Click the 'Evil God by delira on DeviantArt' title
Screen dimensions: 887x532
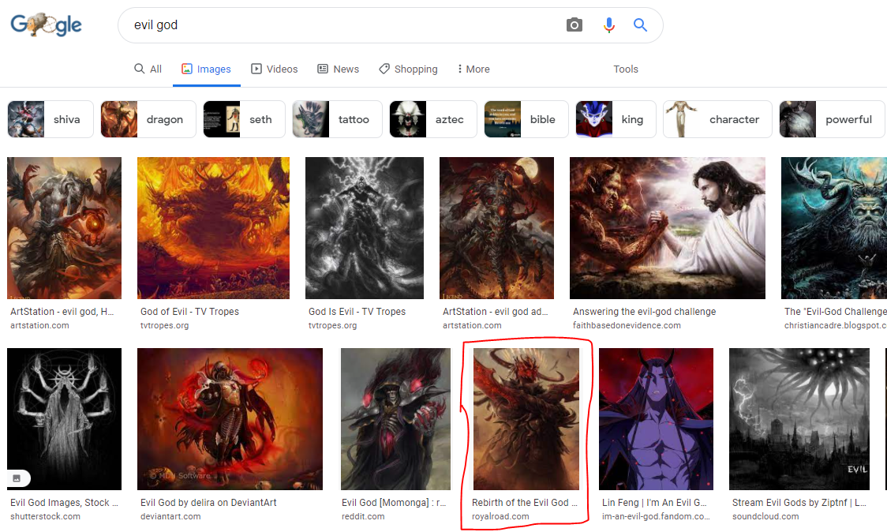(x=208, y=503)
